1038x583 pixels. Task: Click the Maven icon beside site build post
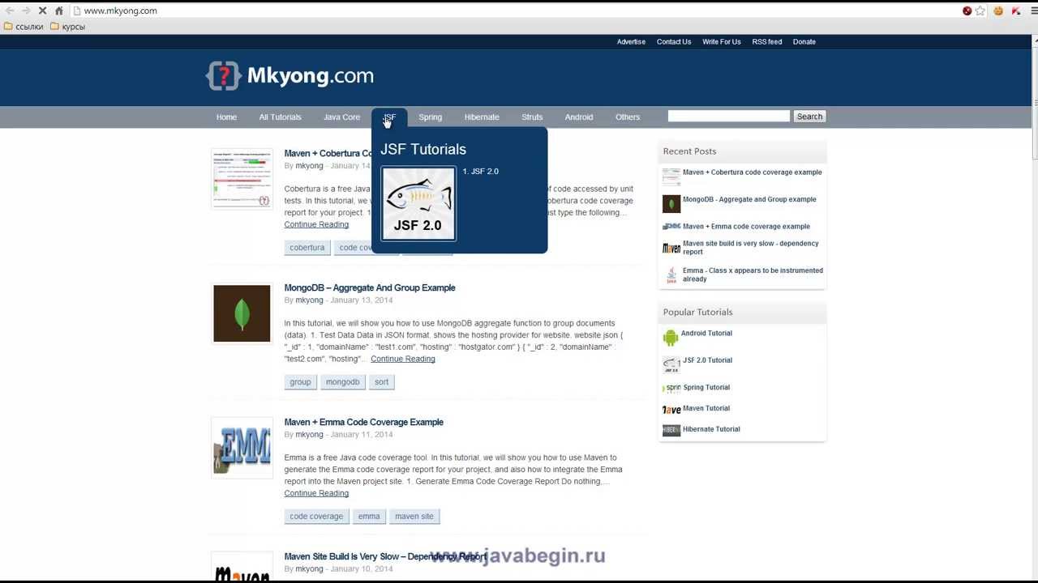(x=671, y=248)
